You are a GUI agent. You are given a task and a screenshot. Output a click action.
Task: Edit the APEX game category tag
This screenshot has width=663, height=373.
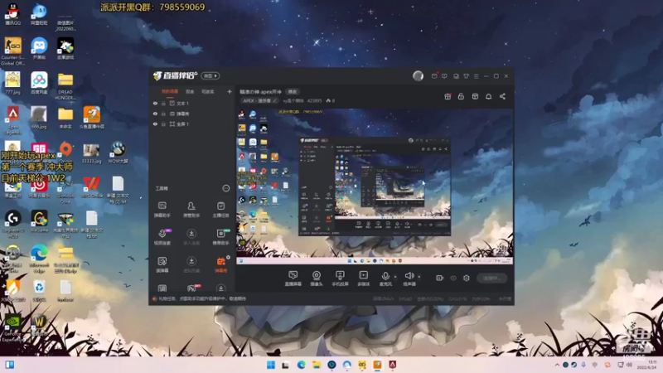point(260,100)
